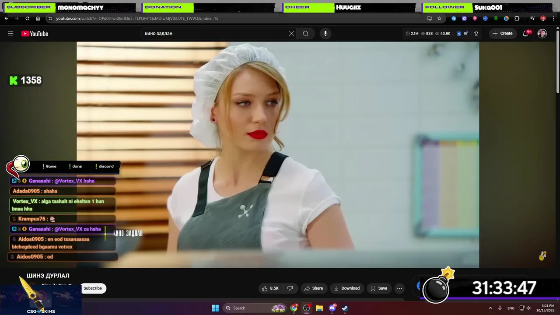560x315 pixels.
Task: Click the Windows taskbar Search box
Action: (x=255, y=308)
